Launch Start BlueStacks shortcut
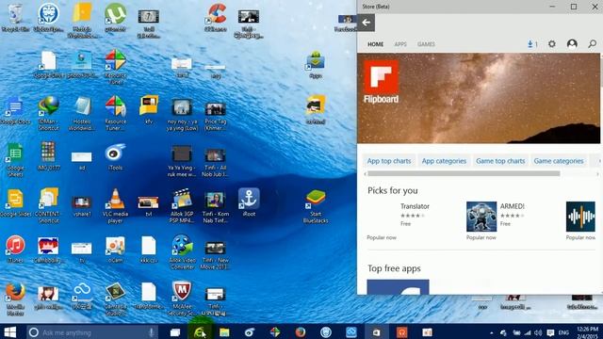Viewport: 603px width, 339px height. [x=316, y=205]
